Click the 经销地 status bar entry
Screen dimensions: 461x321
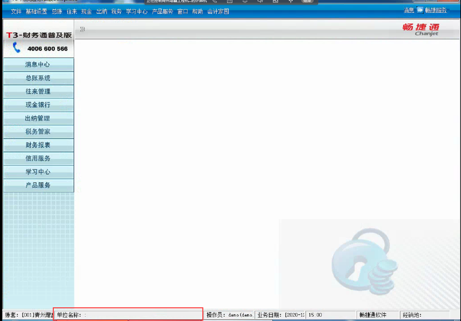[x=425, y=315]
